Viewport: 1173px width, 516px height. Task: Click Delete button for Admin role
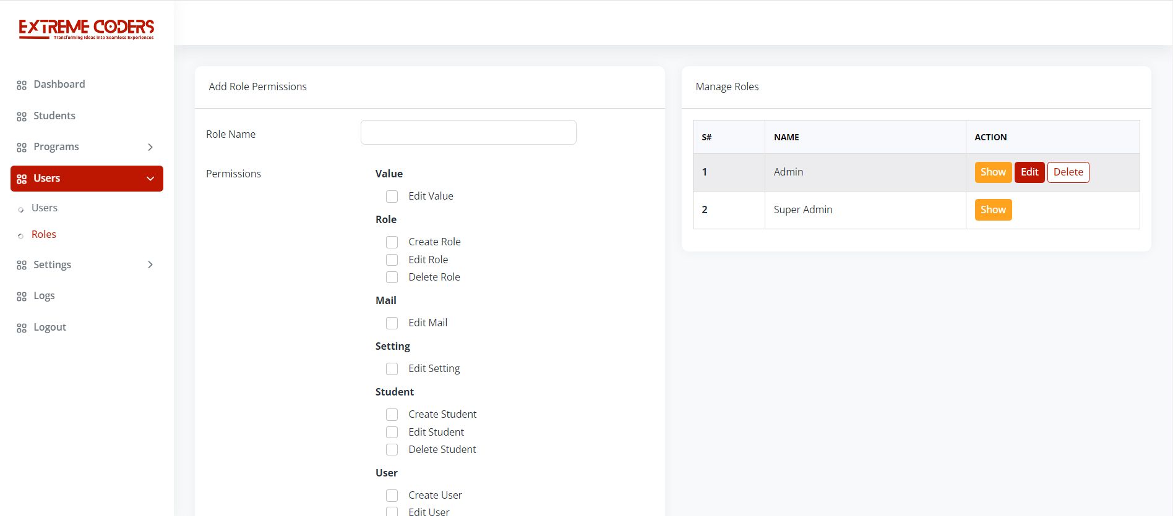1068,172
